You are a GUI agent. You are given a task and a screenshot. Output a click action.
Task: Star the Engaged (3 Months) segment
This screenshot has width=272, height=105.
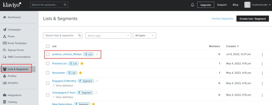[x=97, y=81]
